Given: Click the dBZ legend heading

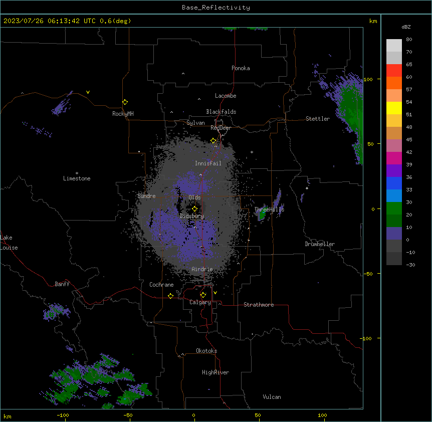Looking at the screenshot, I should click(x=406, y=27).
